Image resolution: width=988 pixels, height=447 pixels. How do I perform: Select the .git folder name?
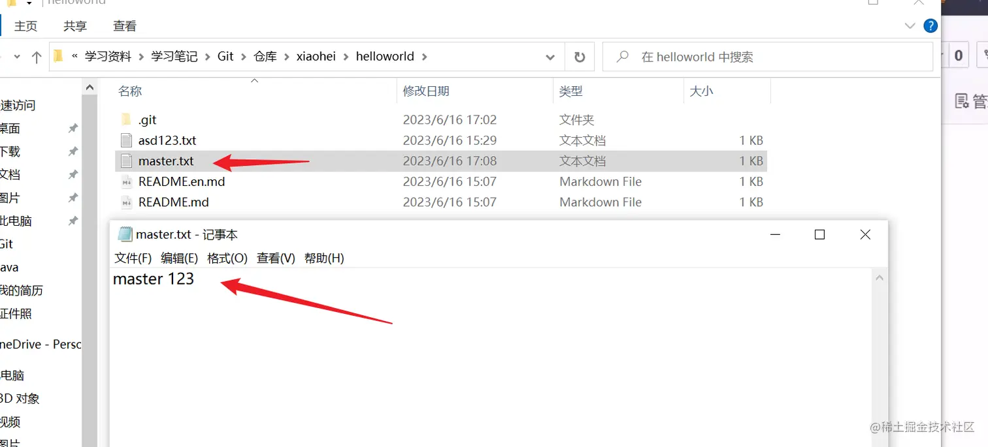148,119
